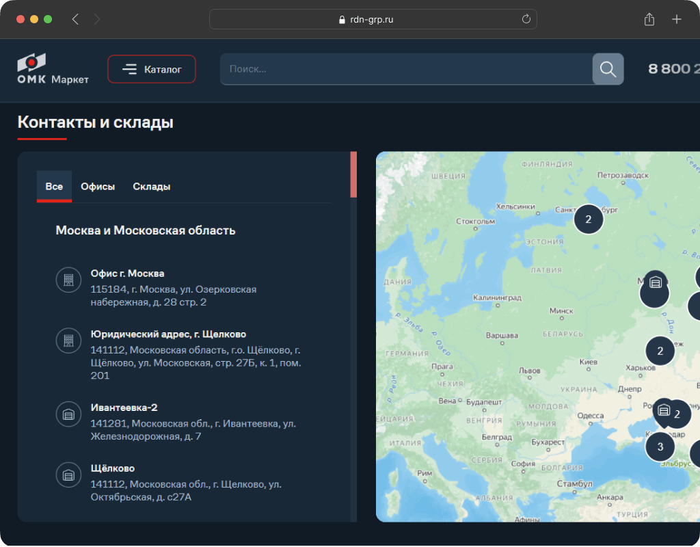
Task: Open the Safari share menu
Action: coord(649,19)
